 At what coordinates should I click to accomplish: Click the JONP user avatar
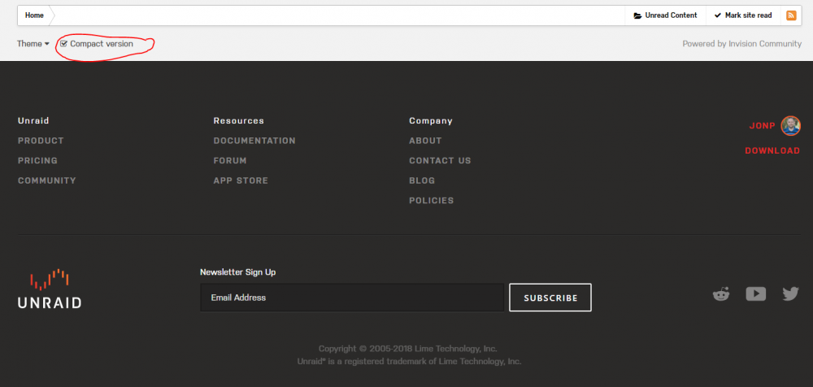[791, 125]
